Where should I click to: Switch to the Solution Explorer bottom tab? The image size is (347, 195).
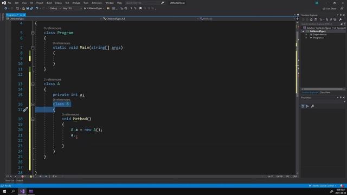point(310,93)
